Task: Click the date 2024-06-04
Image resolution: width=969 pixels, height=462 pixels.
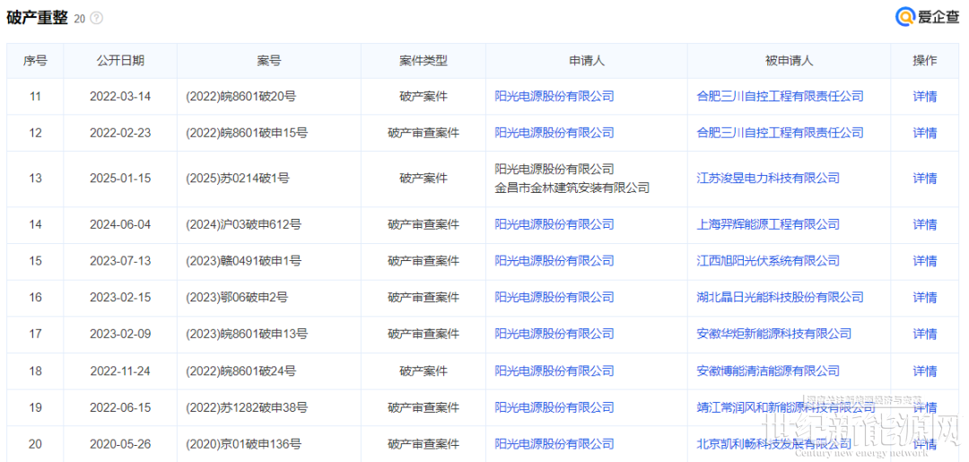Action: (x=120, y=224)
